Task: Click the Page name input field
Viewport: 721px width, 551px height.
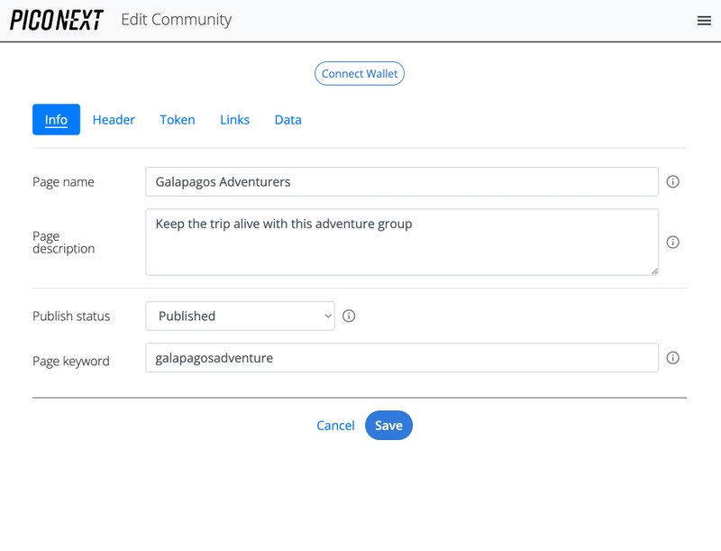Action: click(402, 181)
